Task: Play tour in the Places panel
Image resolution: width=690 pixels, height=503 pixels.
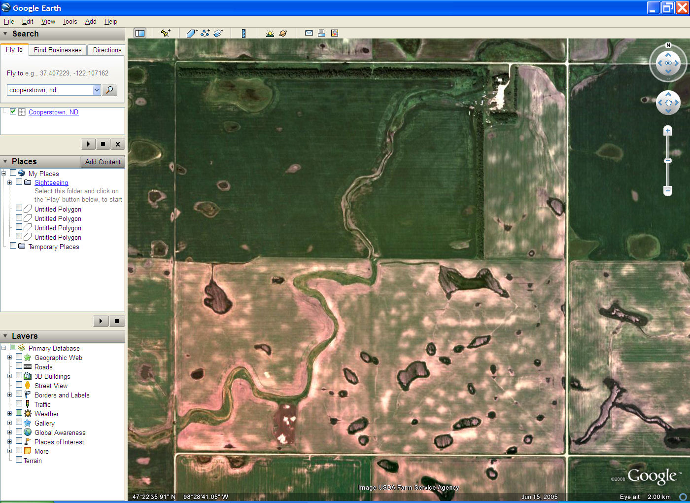Action: click(101, 321)
